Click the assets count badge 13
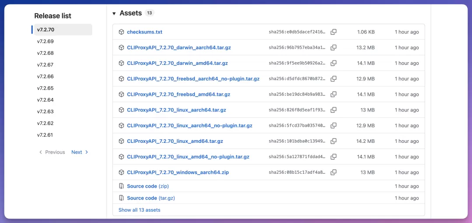The width and height of the screenshot is (472, 223). click(x=149, y=13)
